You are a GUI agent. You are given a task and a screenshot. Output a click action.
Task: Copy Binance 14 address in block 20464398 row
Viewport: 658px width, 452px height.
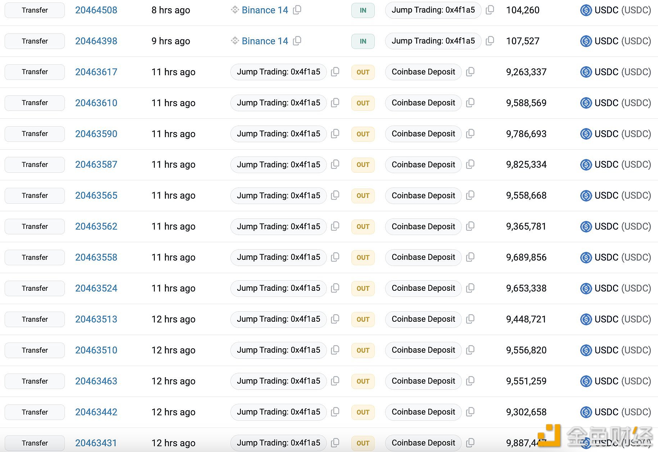(297, 41)
